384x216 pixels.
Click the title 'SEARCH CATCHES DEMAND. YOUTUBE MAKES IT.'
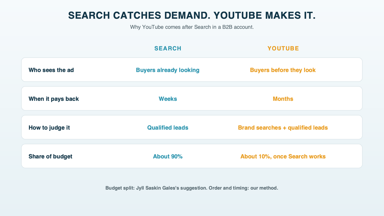[192, 16]
